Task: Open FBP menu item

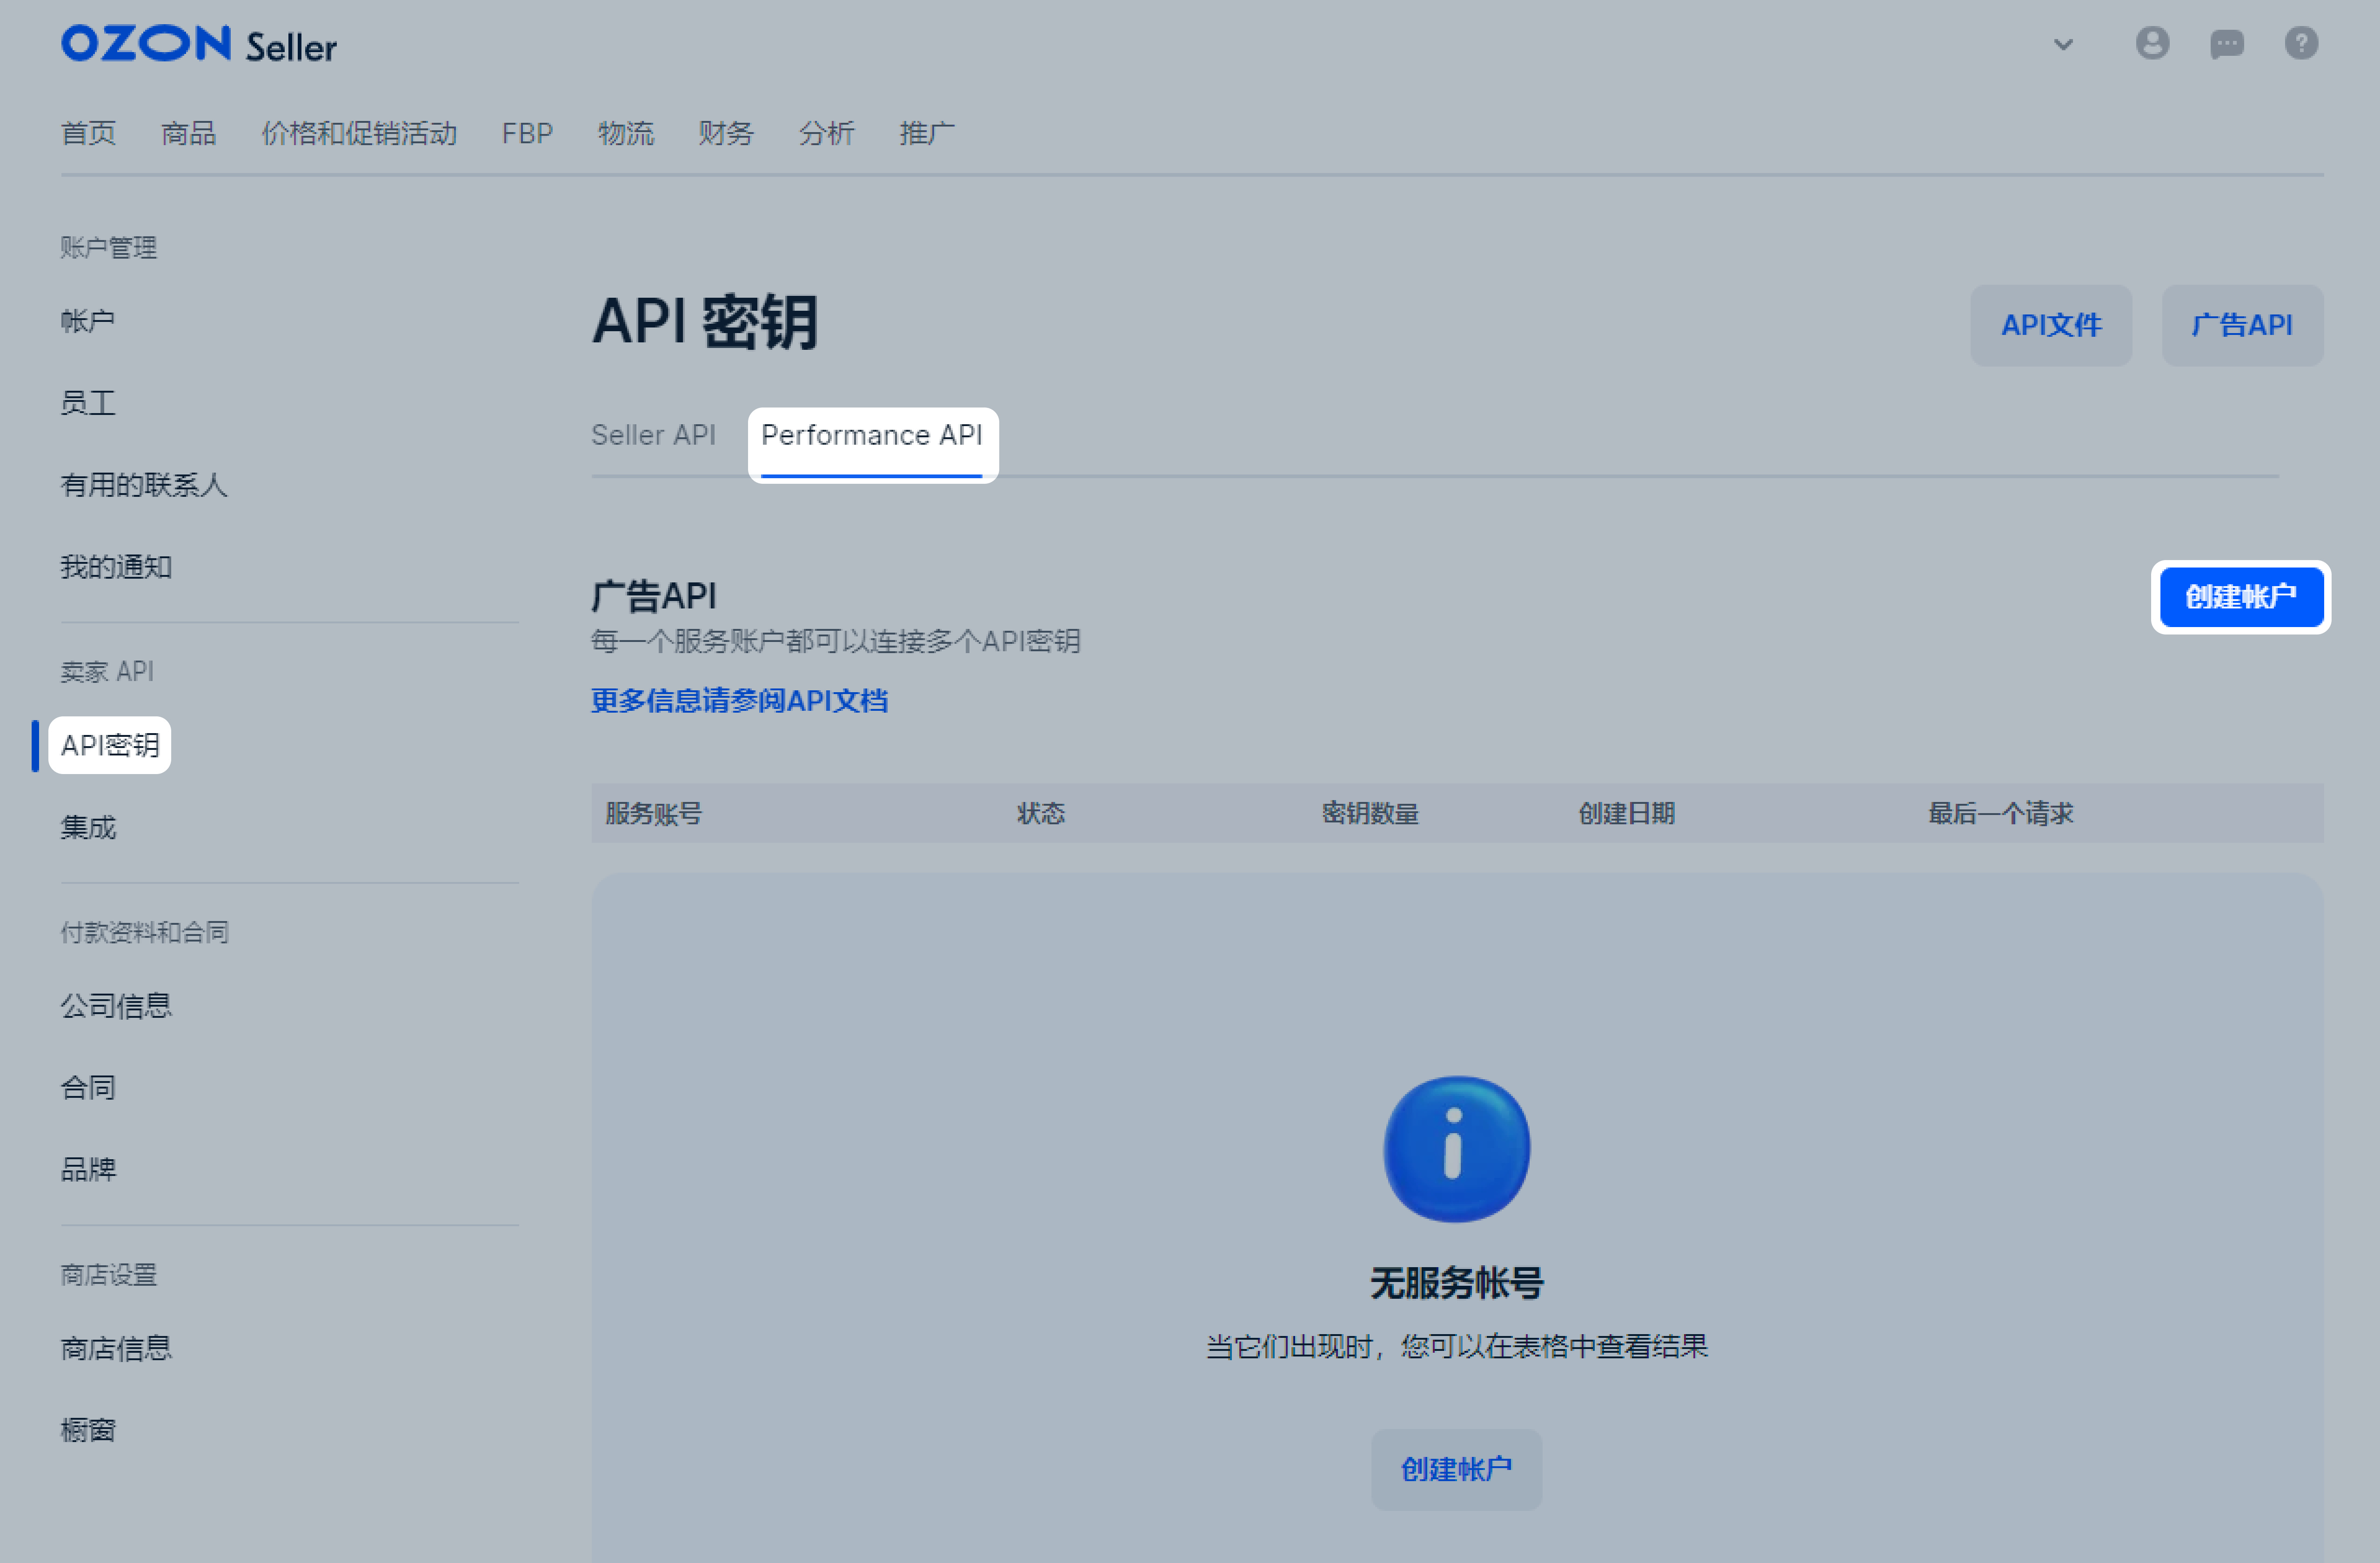Action: coord(527,133)
